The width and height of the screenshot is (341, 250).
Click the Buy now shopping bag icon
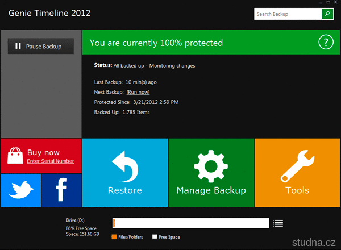(x=15, y=156)
